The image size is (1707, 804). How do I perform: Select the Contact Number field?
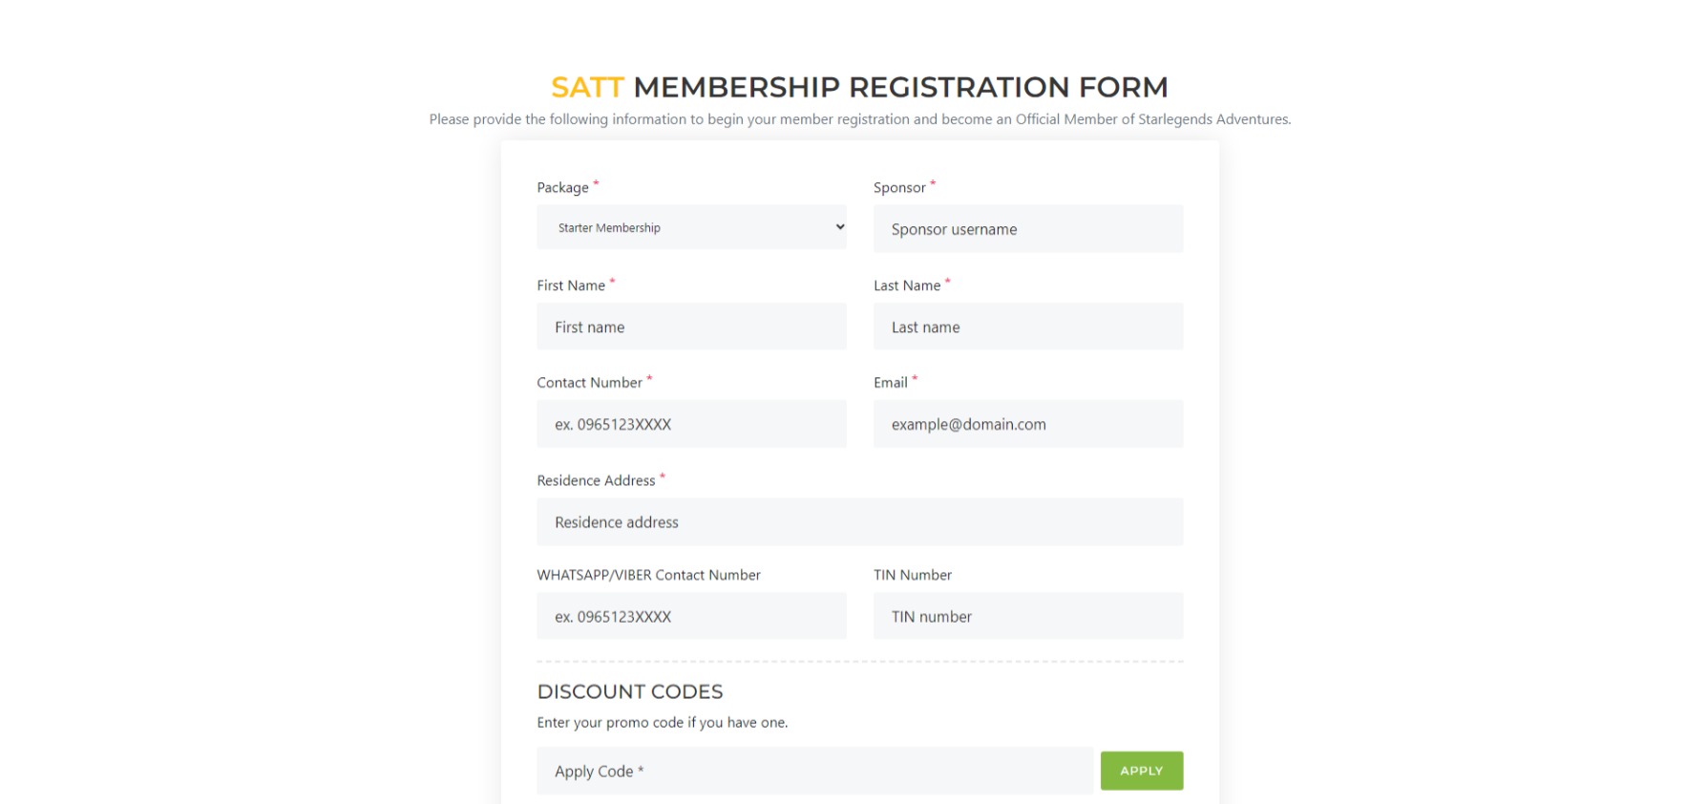click(691, 423)
